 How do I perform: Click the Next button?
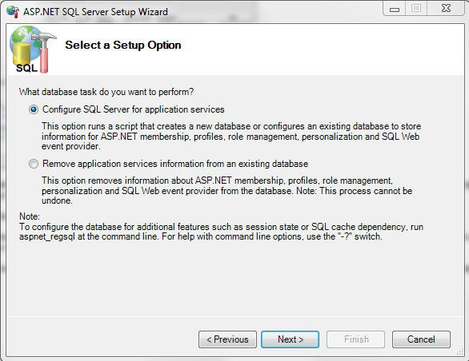(x=291, y=339)
